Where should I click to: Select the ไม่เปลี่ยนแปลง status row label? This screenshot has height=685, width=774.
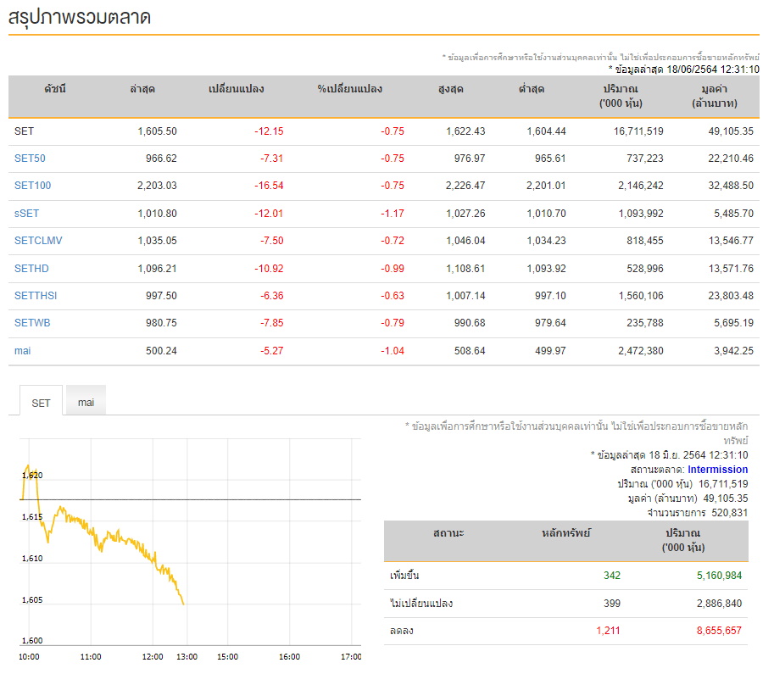421,603
